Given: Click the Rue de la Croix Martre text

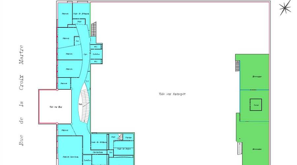Looking at the screenshot, I should click(x=21, y=96).
